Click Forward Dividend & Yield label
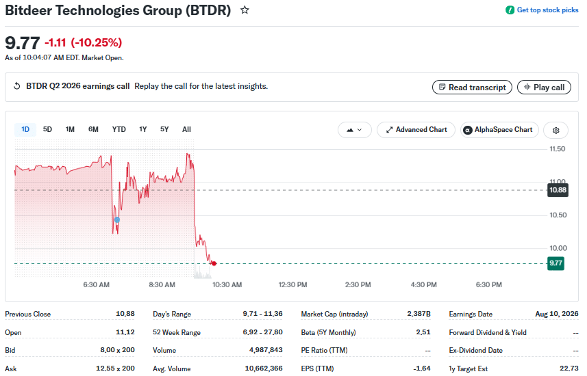587x376 pixels. tap(488, 333)
